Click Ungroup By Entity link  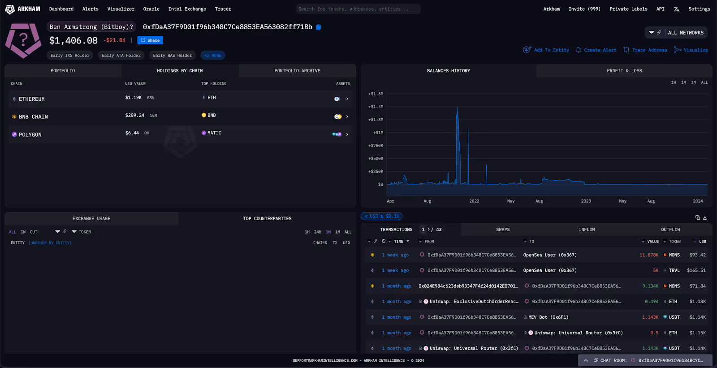click(x=50, y=243)
